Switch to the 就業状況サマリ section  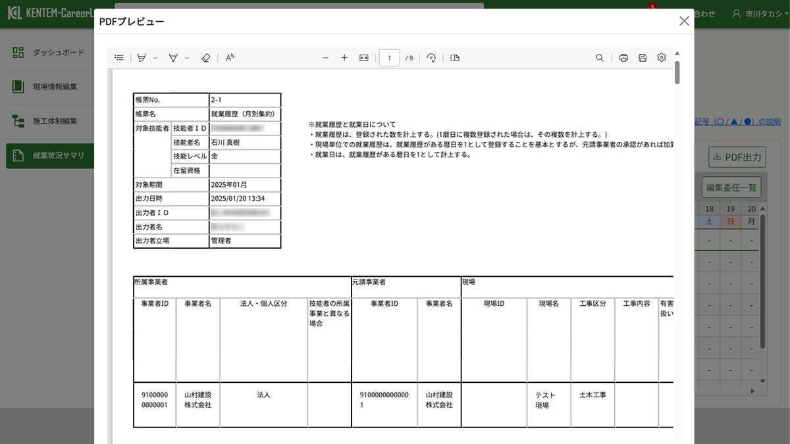[49, 156]
